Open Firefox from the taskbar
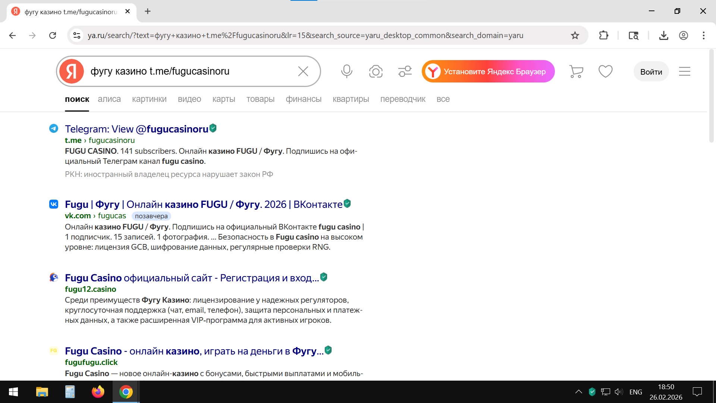 pyautogui.click(x=98, y=392)
